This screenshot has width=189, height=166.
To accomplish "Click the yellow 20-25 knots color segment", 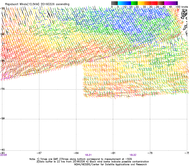I will (x=141, y=3).
